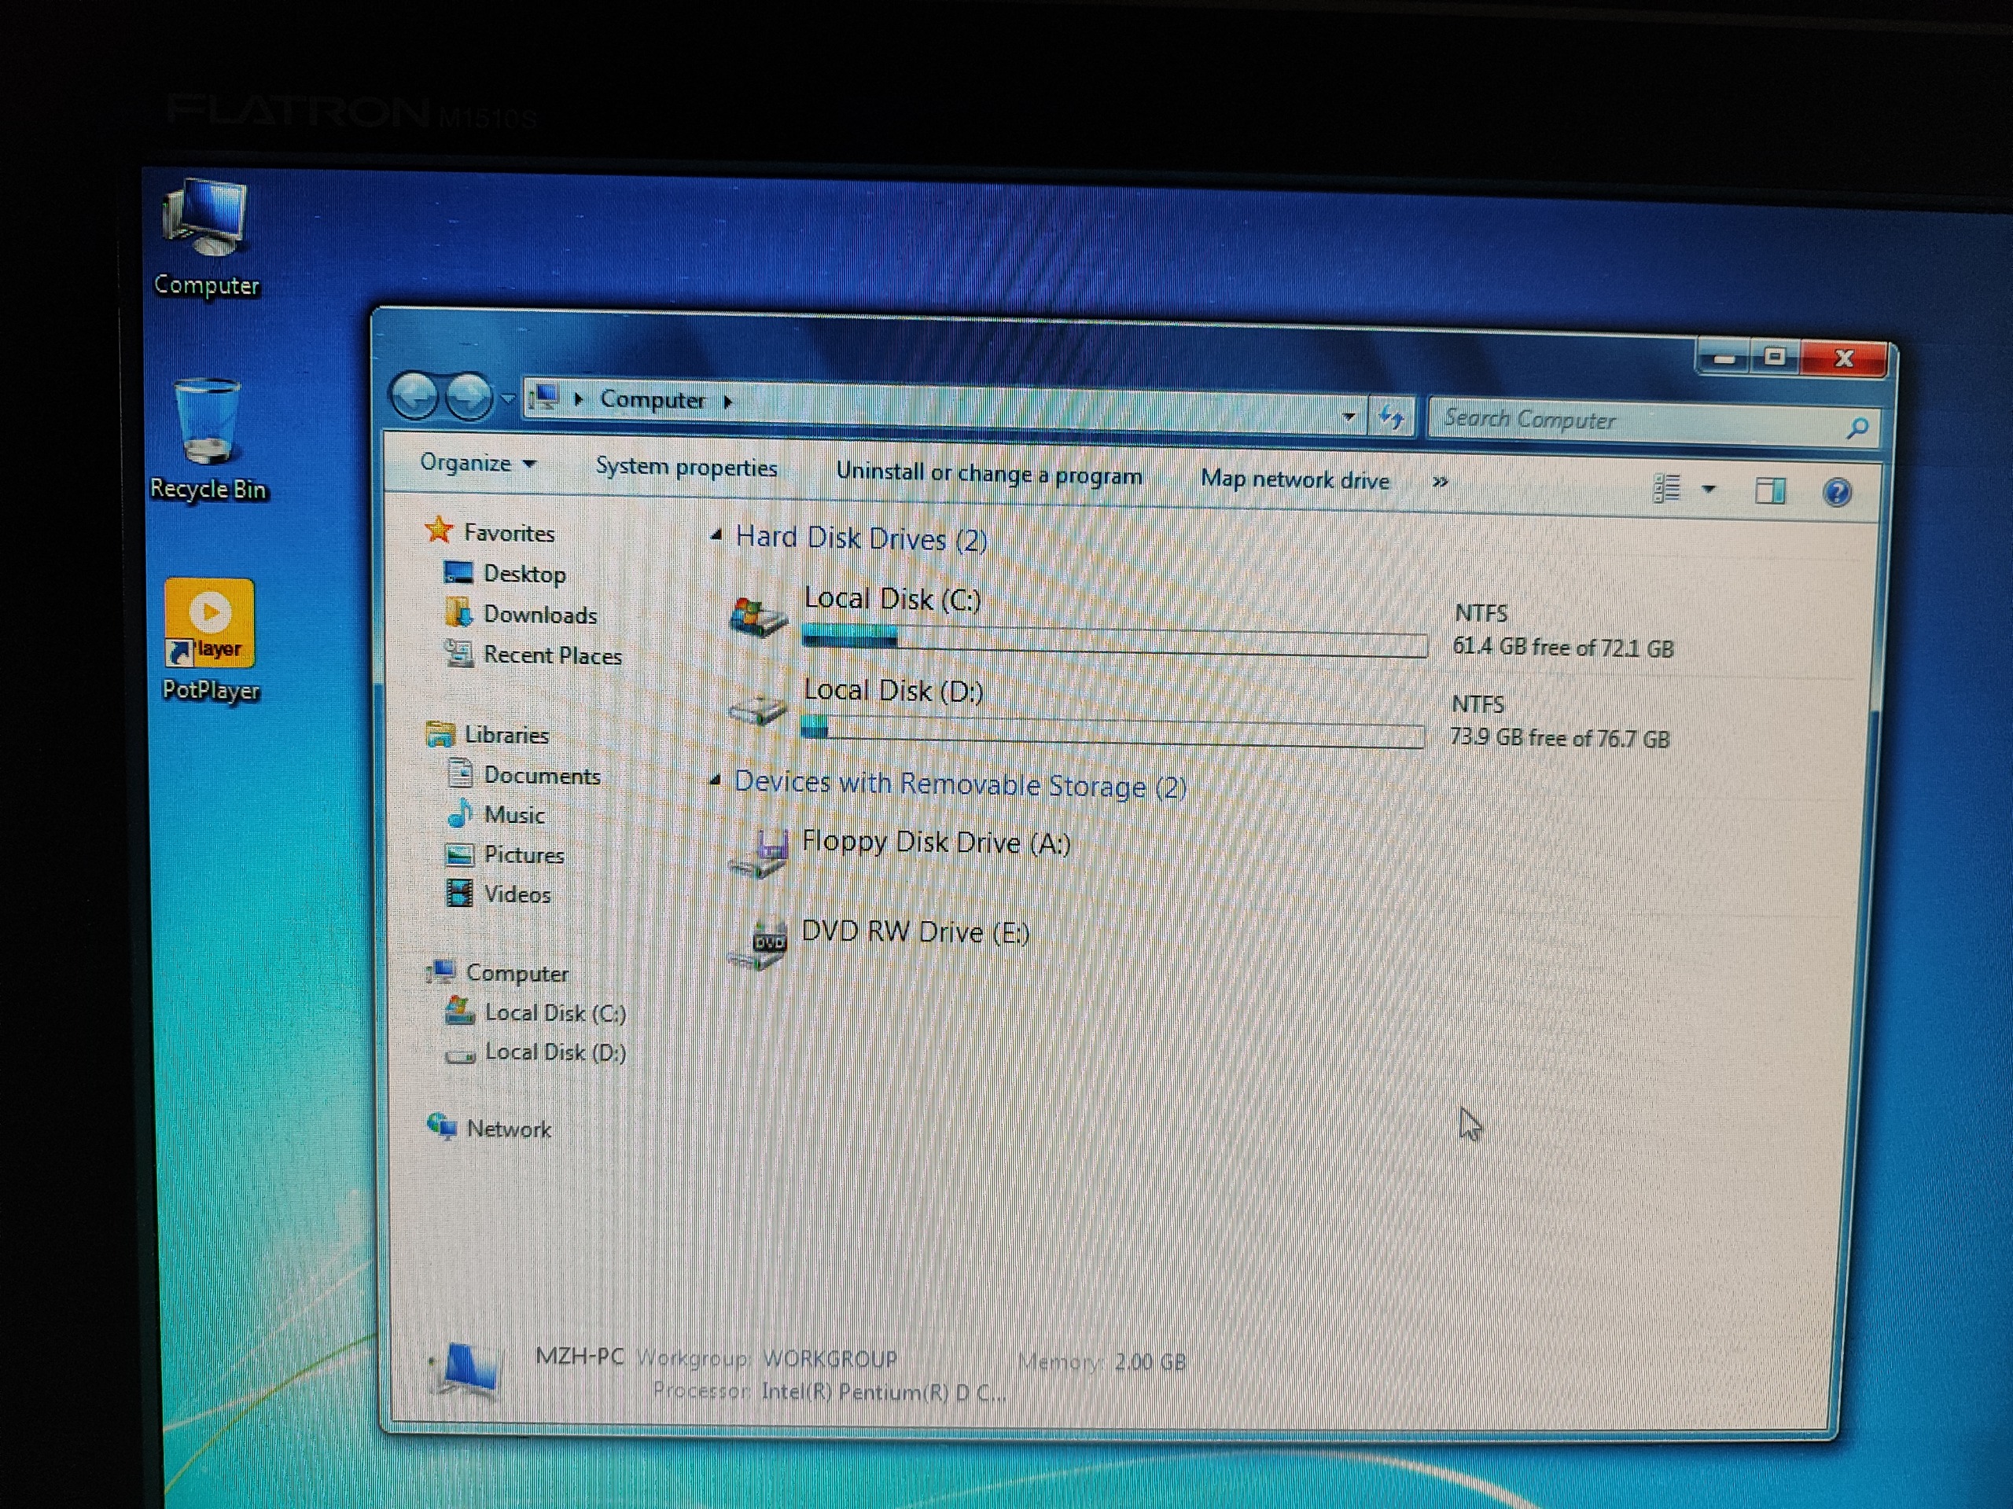
Task: Open the view options dropdown arrow
Action: pyautogui.click(x=1708, y=490)
